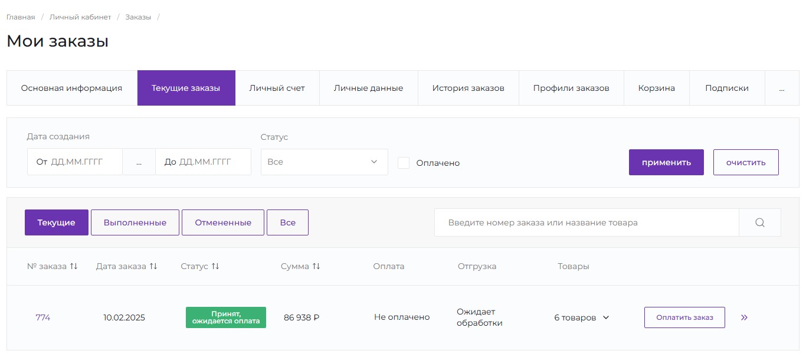Open order details via double-chevron icon

tap(744, 317)
